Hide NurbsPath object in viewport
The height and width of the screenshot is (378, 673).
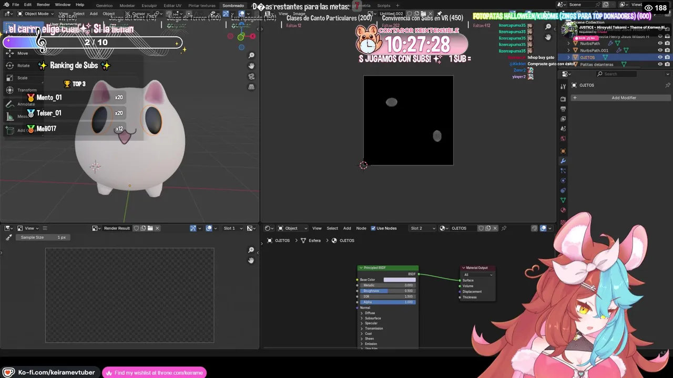click(660, 44)
